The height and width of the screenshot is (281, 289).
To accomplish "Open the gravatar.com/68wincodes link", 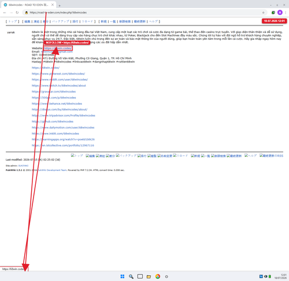I will 54,91.
